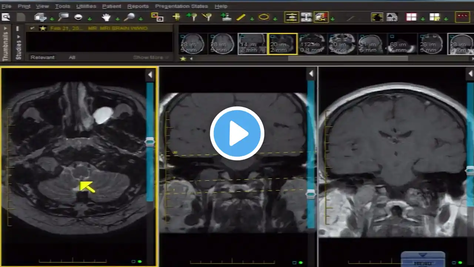
Task: Click the axial viewport slice slider handle
Action: pyautogui.click(x=150, y=142)
